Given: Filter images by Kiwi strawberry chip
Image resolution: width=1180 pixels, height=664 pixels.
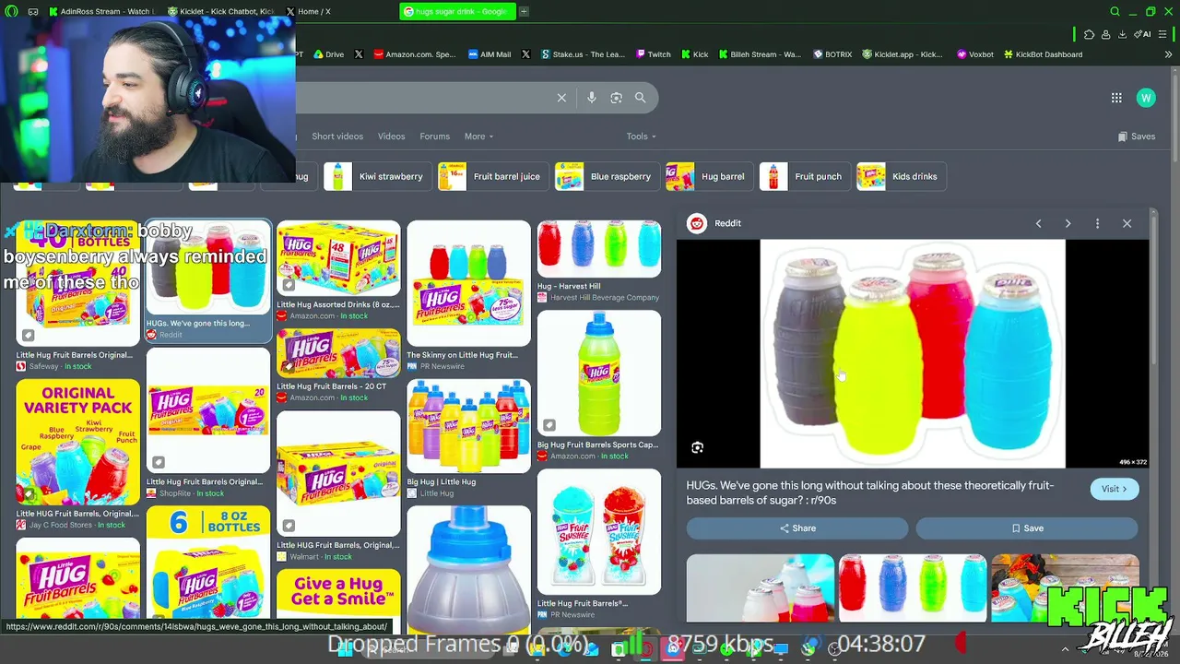Looking at the screenshot, I should pos(377,176).
